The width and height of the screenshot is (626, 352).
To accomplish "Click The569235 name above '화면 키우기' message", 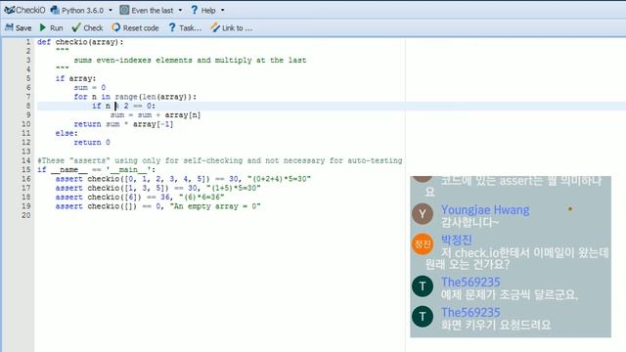I will (470, 313).
